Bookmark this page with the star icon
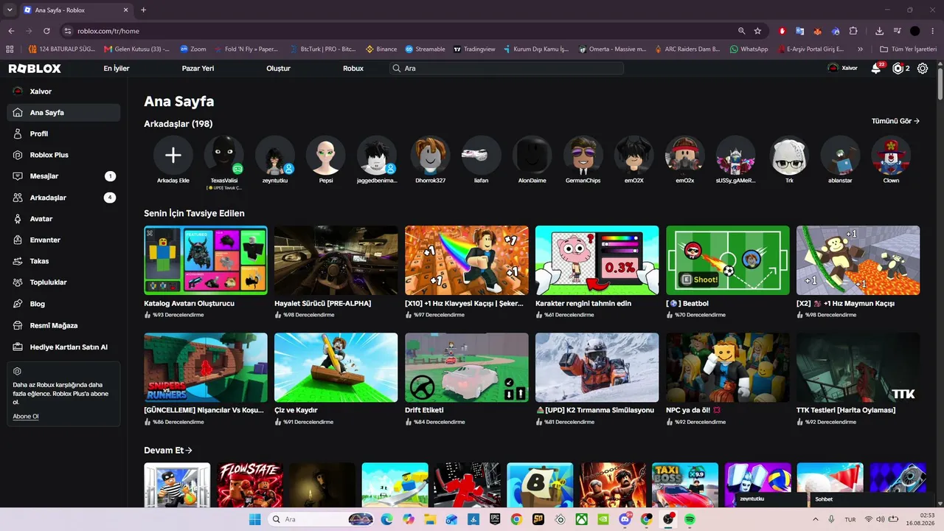 (x=757, y=31)
